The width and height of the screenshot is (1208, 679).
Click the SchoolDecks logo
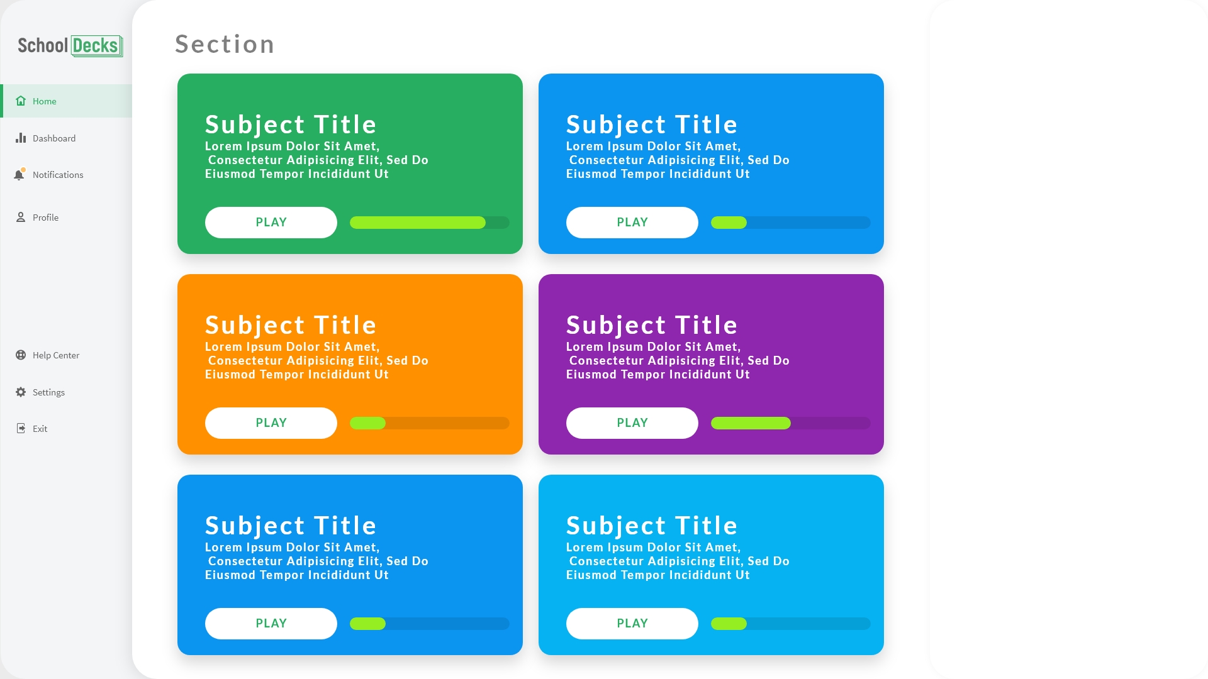coord(70,46)
